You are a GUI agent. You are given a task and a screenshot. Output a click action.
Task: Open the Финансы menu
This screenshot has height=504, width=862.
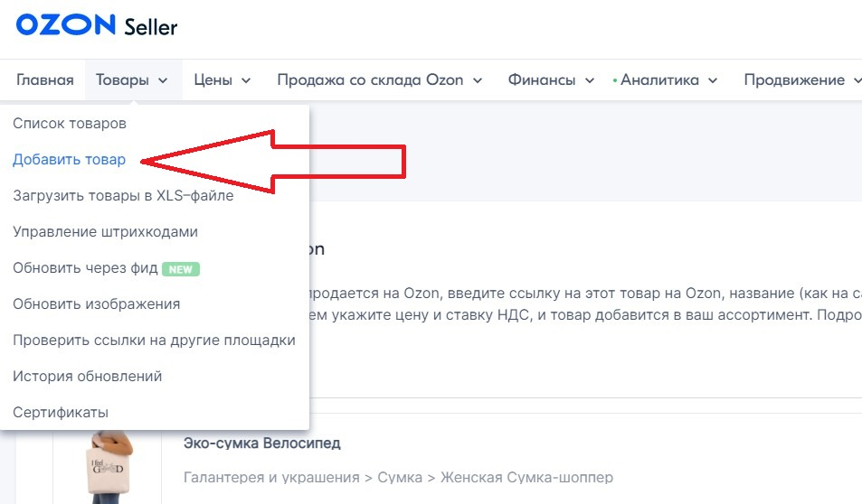click(x=542, y=80)
